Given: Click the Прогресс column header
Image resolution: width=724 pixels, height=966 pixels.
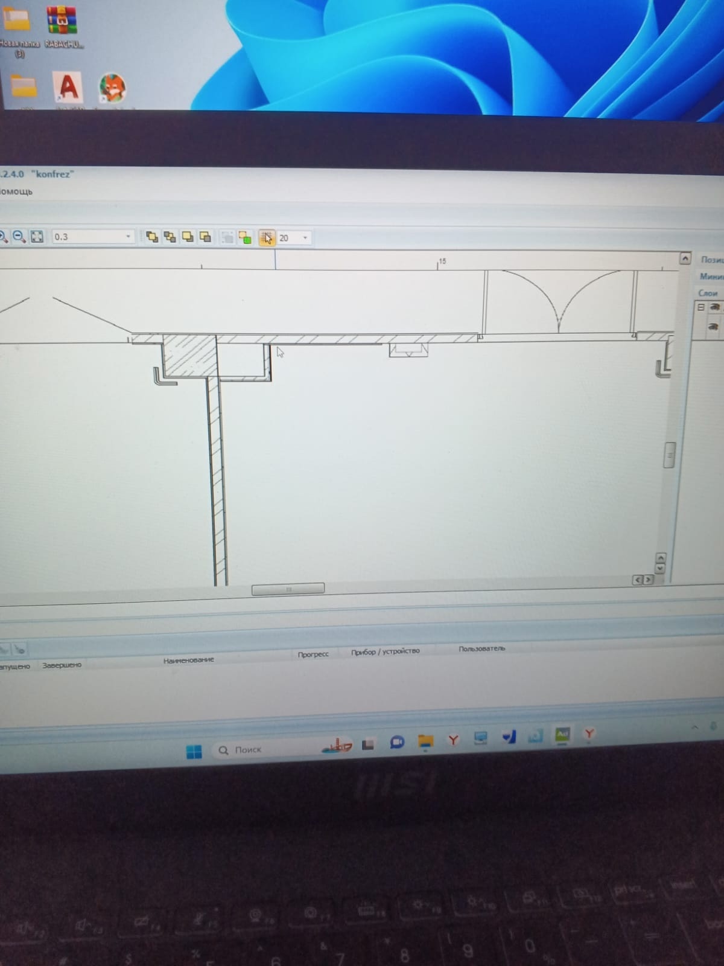Looking at the screenshot, I should click(313, 654).
